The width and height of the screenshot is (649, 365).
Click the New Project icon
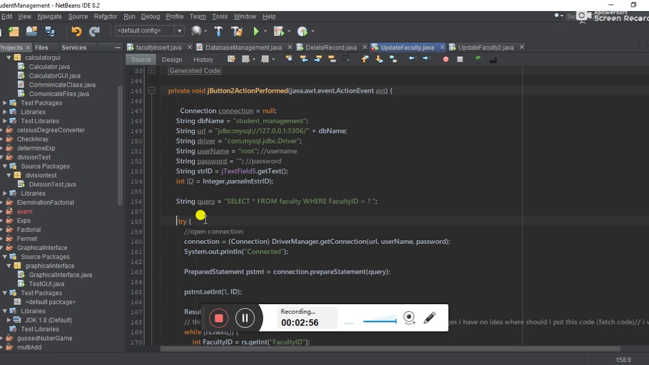pyautogui.click(x=14, y=31)
